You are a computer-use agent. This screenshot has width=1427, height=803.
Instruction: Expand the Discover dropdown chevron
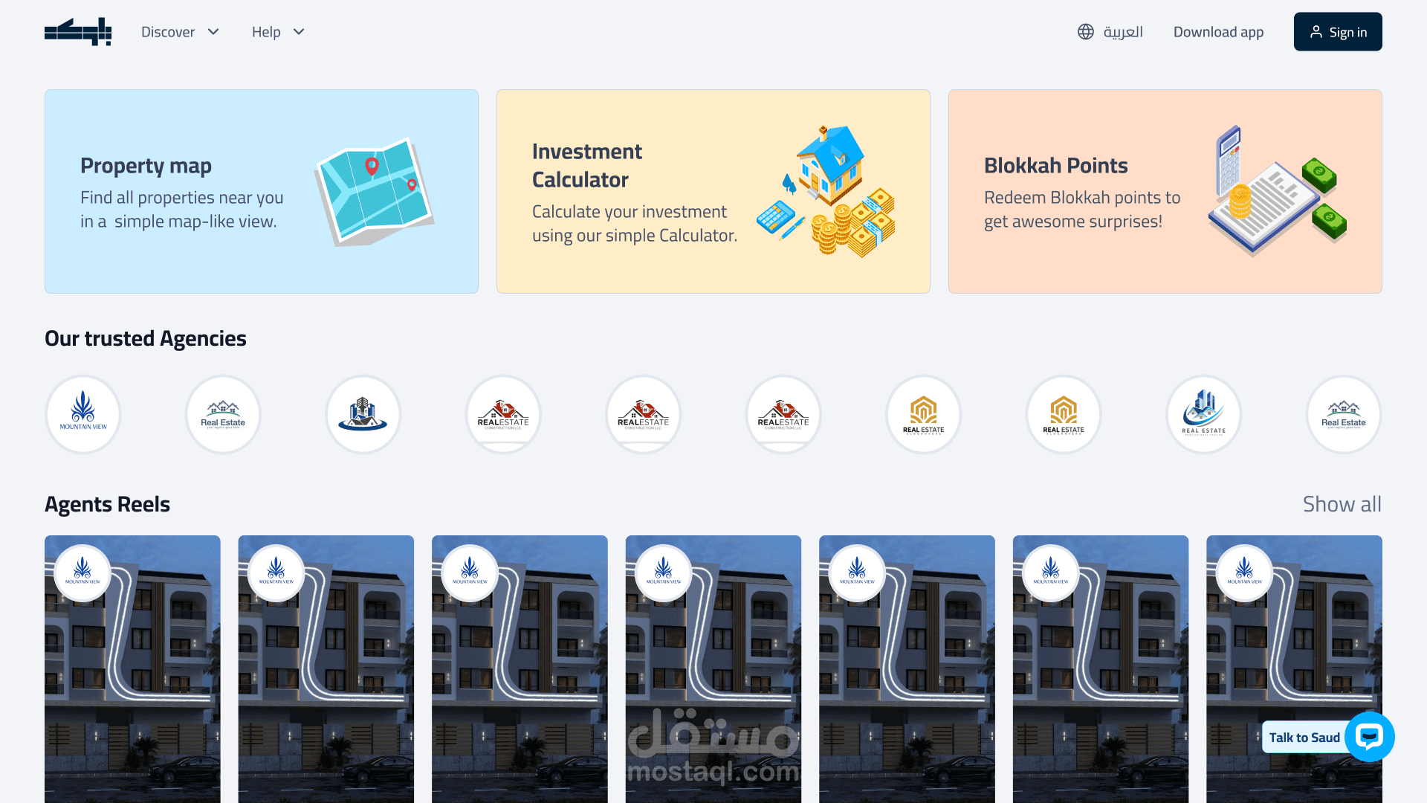[213, 32]
